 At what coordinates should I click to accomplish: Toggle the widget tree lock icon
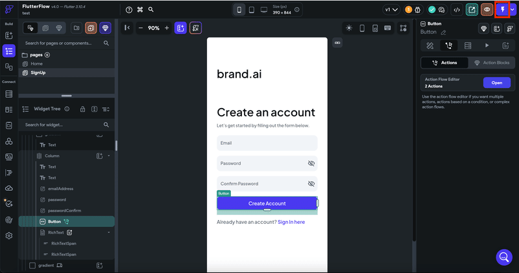click(83, 109)
